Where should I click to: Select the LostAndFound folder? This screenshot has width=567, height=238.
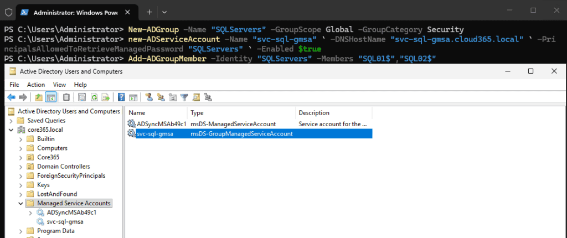click(57, 194)
